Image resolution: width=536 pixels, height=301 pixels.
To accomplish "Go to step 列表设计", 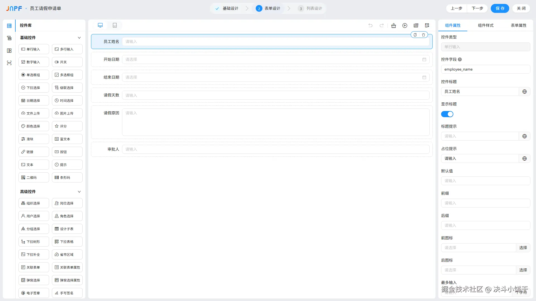I will [x=310, y=8].
